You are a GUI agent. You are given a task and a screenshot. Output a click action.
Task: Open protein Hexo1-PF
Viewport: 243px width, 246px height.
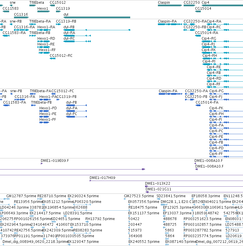[x=48, y=120]
